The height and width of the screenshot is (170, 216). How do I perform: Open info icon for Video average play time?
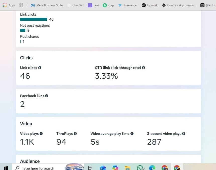132,134
